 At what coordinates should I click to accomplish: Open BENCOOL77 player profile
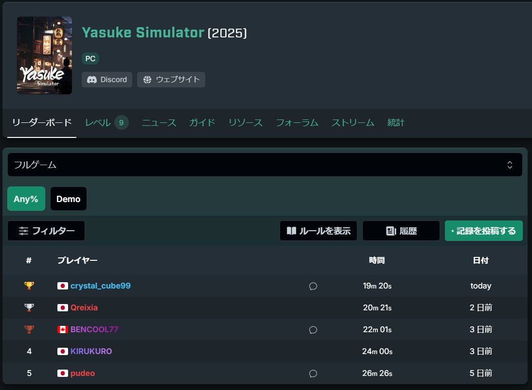click(94, 329)
